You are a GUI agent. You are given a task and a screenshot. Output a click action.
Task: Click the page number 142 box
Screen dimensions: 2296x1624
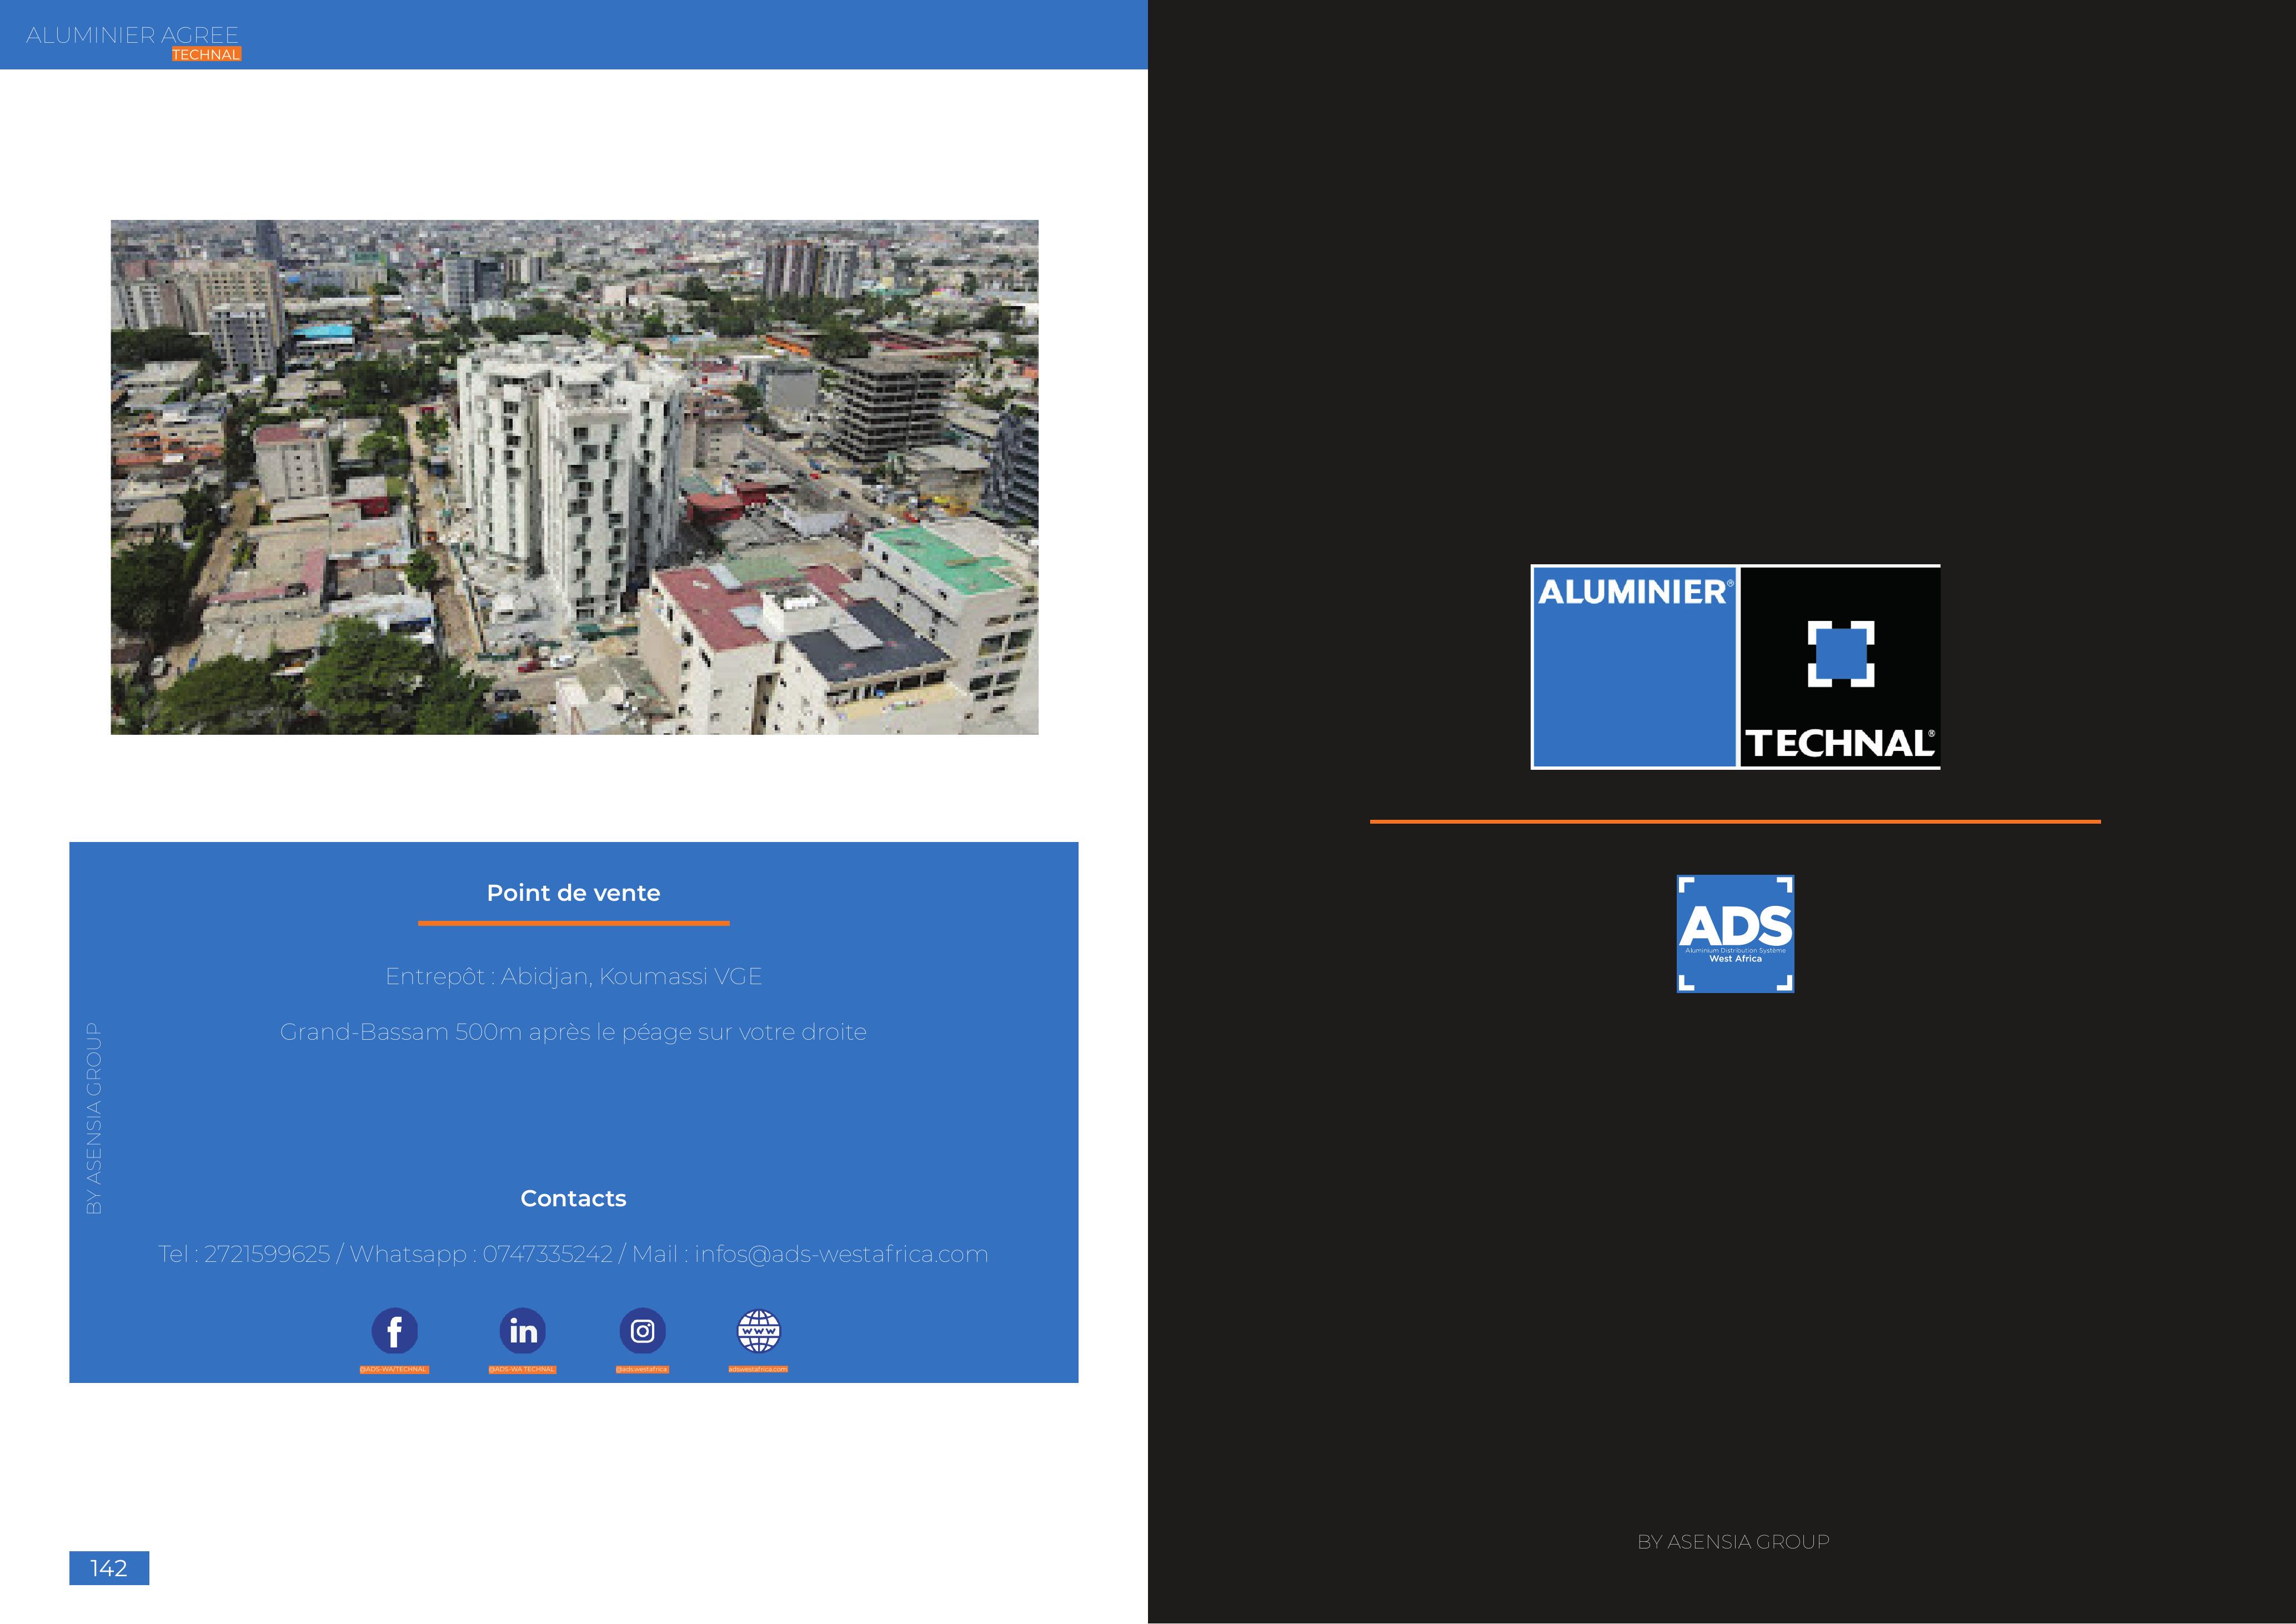point(109,1568)
